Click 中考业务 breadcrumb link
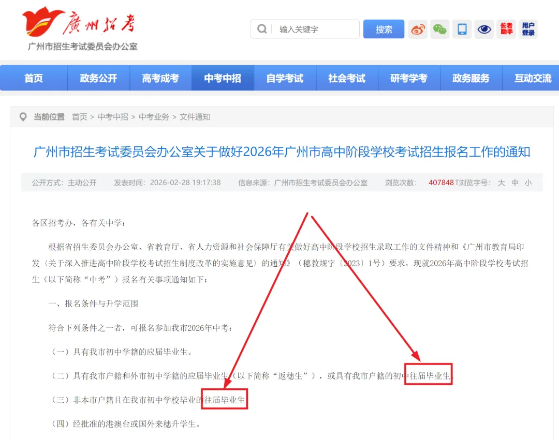This screenshot has height=440, width=559. pyautogui.click(x=154, y=117)
